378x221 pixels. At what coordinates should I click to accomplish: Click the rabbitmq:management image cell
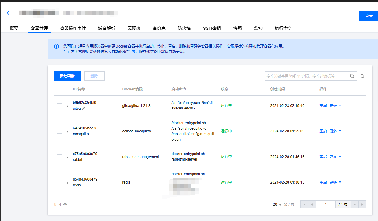141,157
